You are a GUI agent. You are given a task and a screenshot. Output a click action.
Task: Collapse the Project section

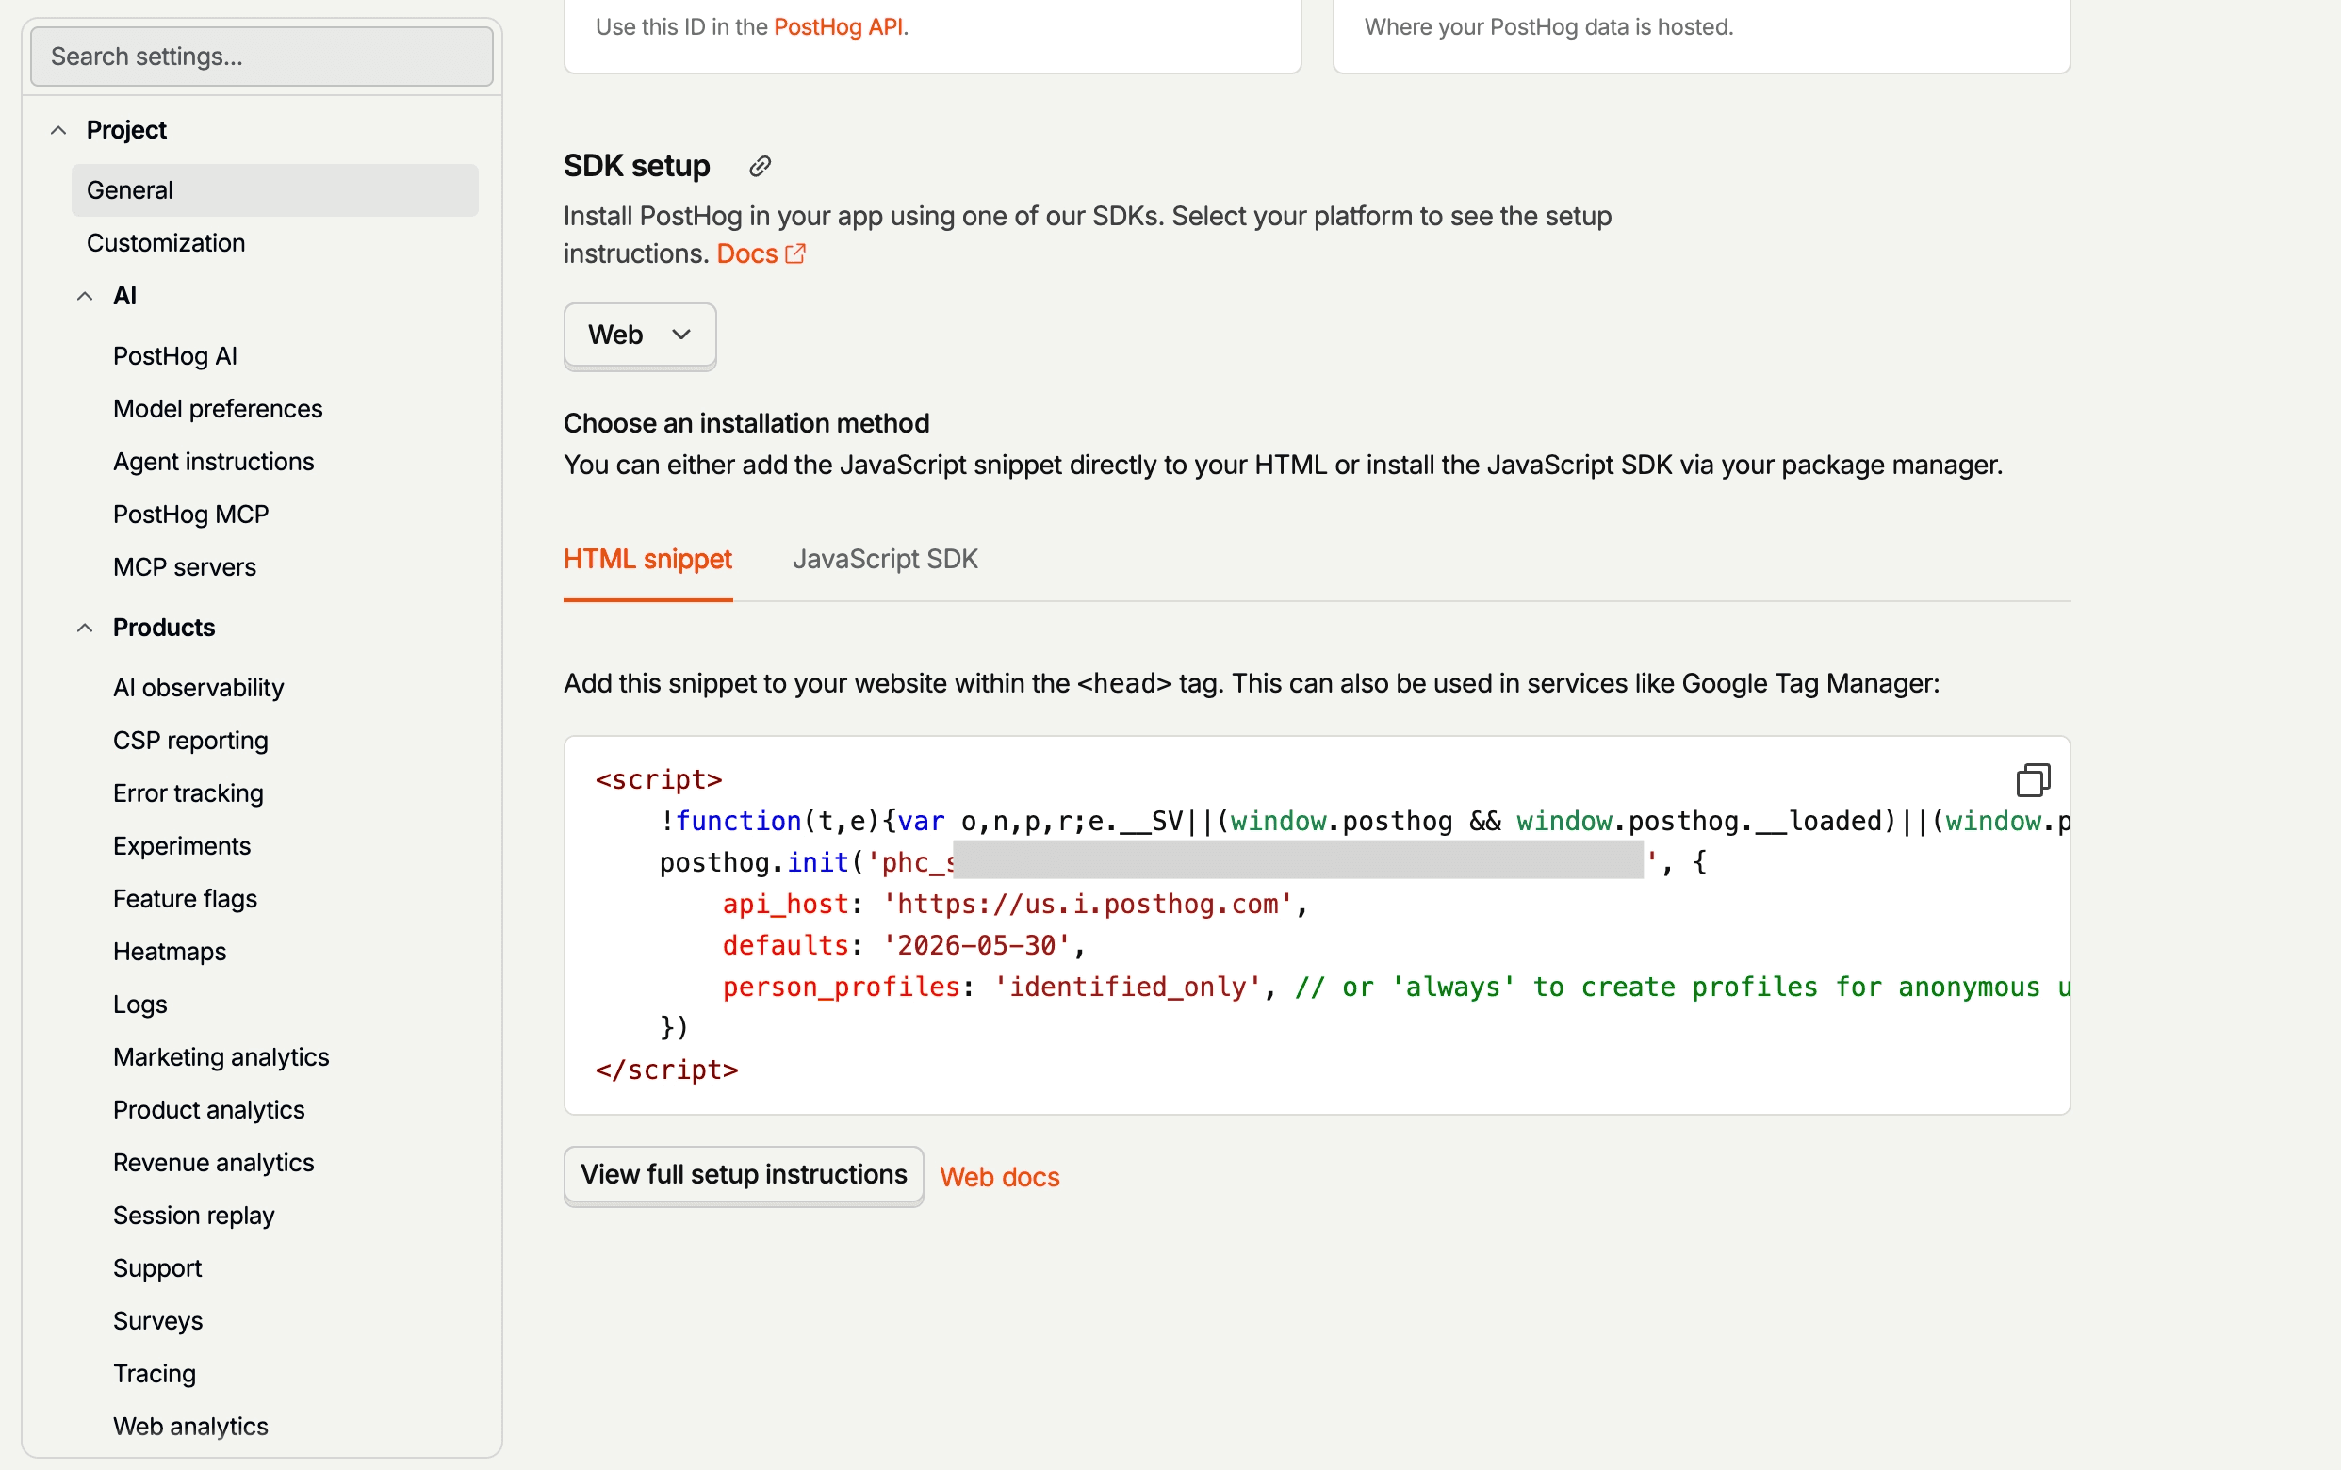(x=58, y=130)
